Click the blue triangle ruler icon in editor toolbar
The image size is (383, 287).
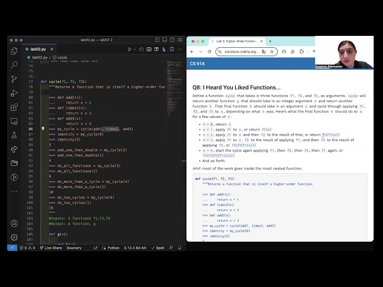coord(164,49)
